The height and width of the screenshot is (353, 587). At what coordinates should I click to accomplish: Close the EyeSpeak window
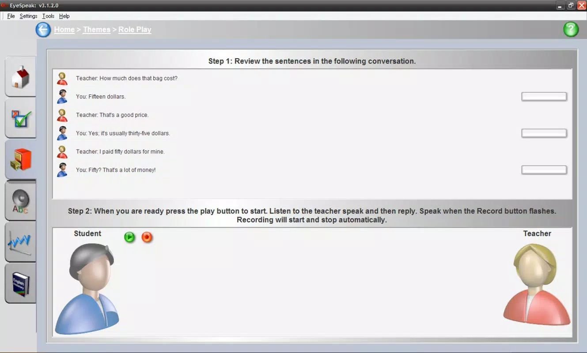point(581,6)
